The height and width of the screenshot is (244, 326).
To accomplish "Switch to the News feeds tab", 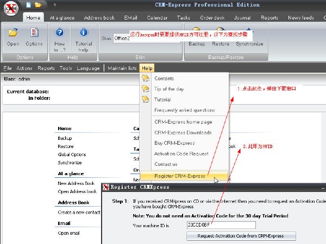I will tap(301, 18).
